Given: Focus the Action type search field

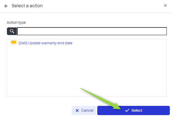Looking at the screenshot, I should coord(92,31).
